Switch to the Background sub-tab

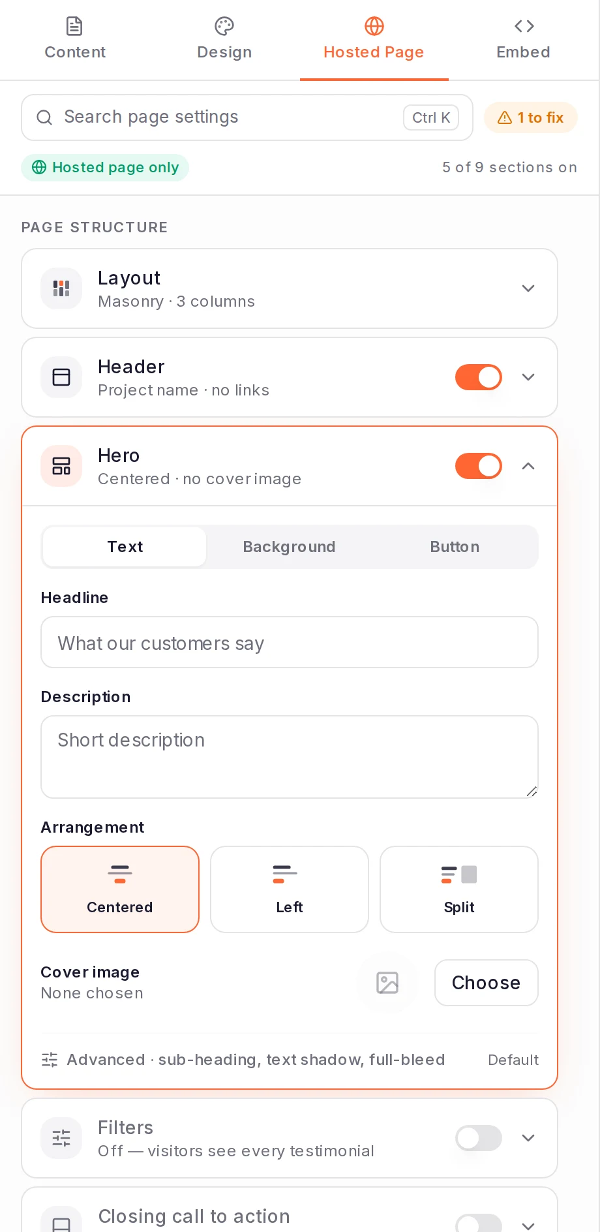click(x=289, y=547)
